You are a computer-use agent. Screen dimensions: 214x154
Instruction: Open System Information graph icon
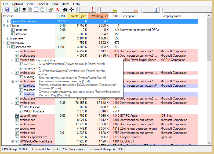point(24,10)
